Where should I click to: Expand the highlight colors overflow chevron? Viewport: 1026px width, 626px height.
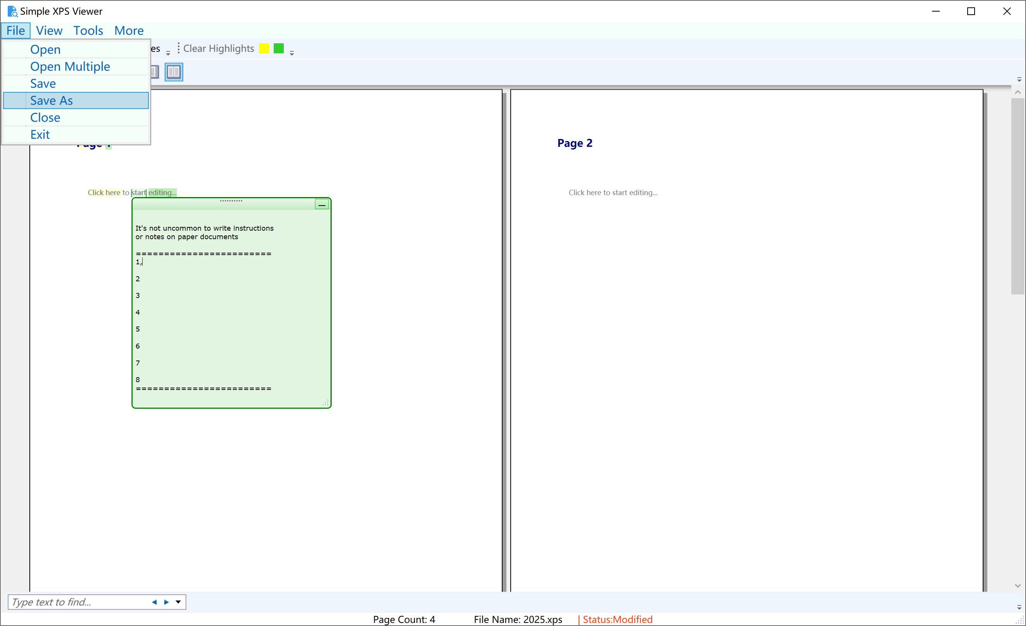pos(292,52)
